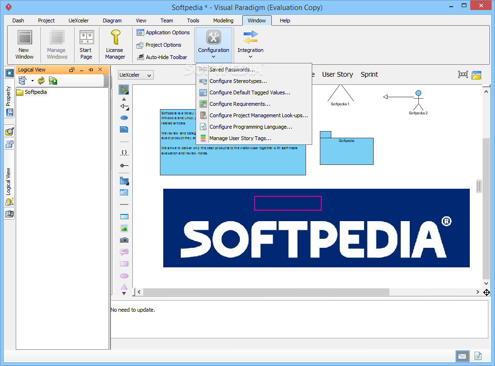This screenshot has height=366, width=495.
Task: Open the Diagram menu tab
Action: pyautogui.click(x=112, y=20)
